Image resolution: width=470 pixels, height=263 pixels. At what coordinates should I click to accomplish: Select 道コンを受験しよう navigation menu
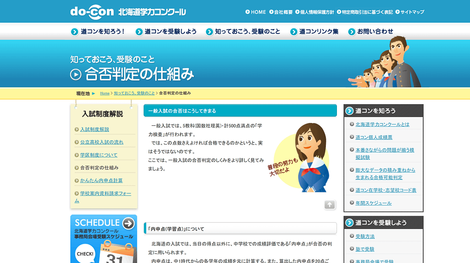pos(166,32)
